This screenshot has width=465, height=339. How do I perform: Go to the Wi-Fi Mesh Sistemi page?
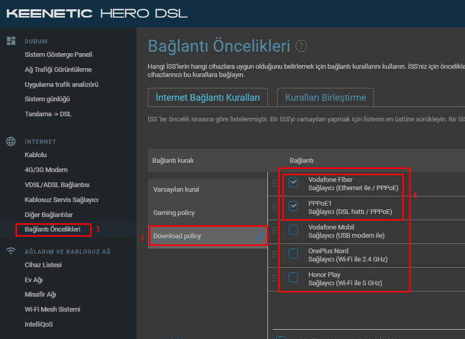pos(52,310)
